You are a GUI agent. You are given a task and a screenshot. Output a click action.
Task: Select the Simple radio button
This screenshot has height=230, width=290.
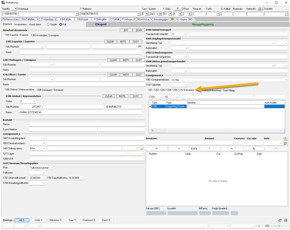click(x=49, y=24)
